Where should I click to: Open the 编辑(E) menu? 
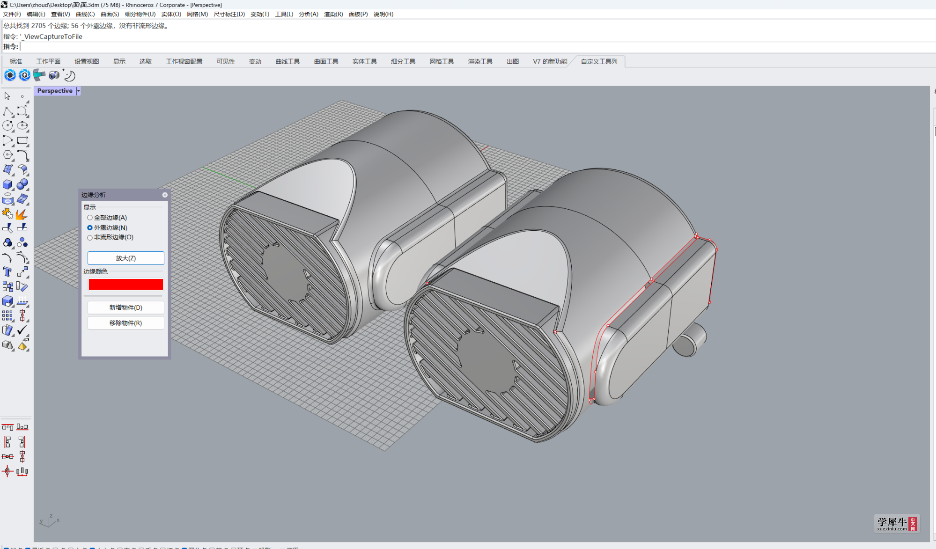point(36,14)
